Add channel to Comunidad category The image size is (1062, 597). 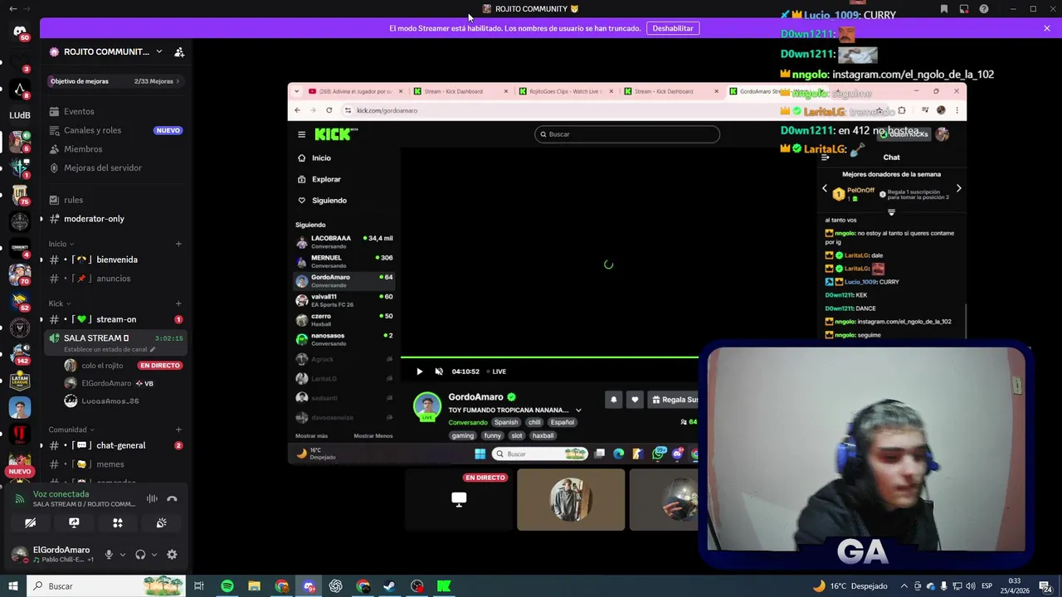click(178, 430)
